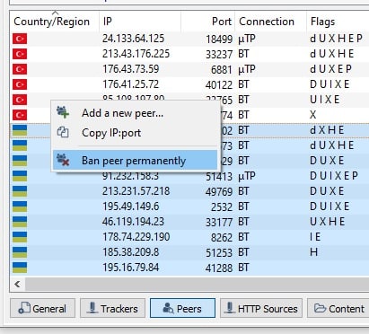Select peer IP 213.43.176.225
The height and width of the screenshot is (334, 369).
point(136,54)
